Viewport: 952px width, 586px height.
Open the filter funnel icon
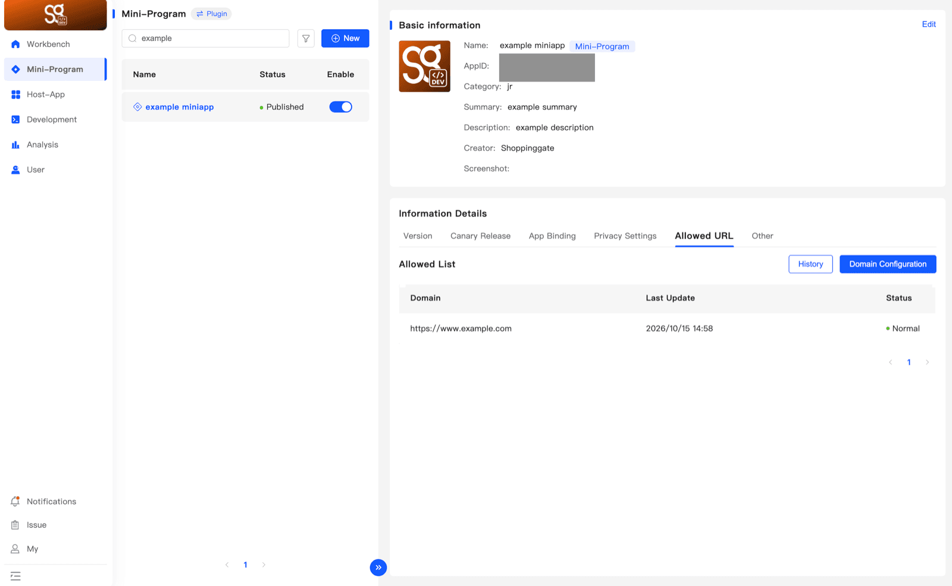306,39
